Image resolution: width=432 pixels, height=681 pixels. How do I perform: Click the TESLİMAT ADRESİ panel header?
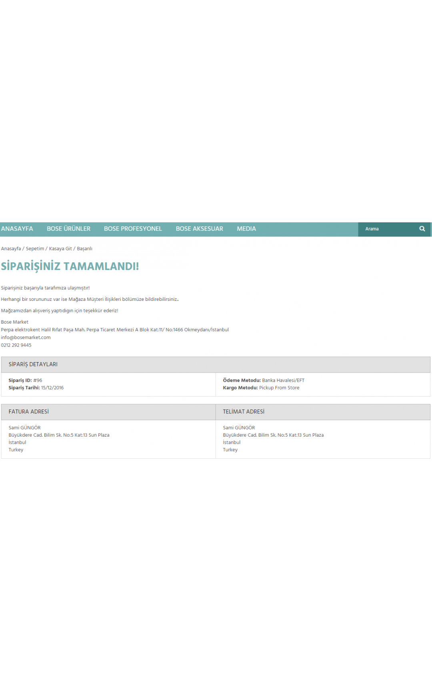point(244,411)
